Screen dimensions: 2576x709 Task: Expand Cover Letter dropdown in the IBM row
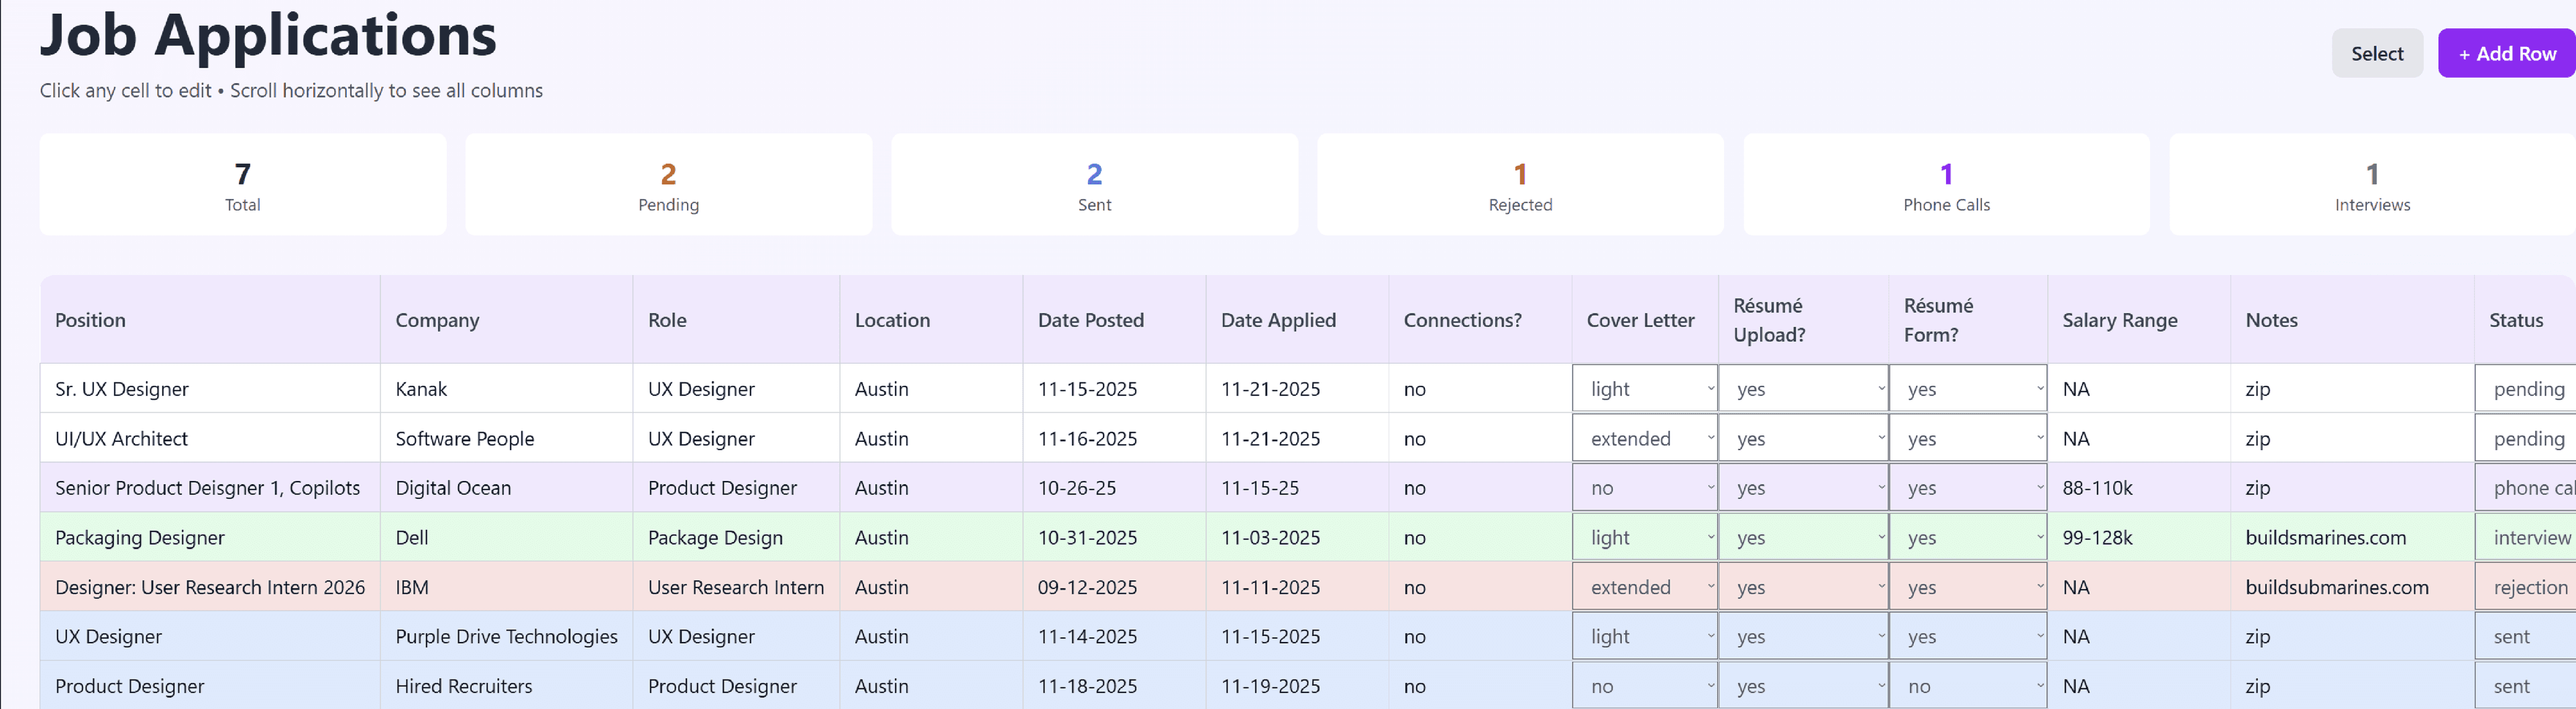click(x=1643, y=587)
